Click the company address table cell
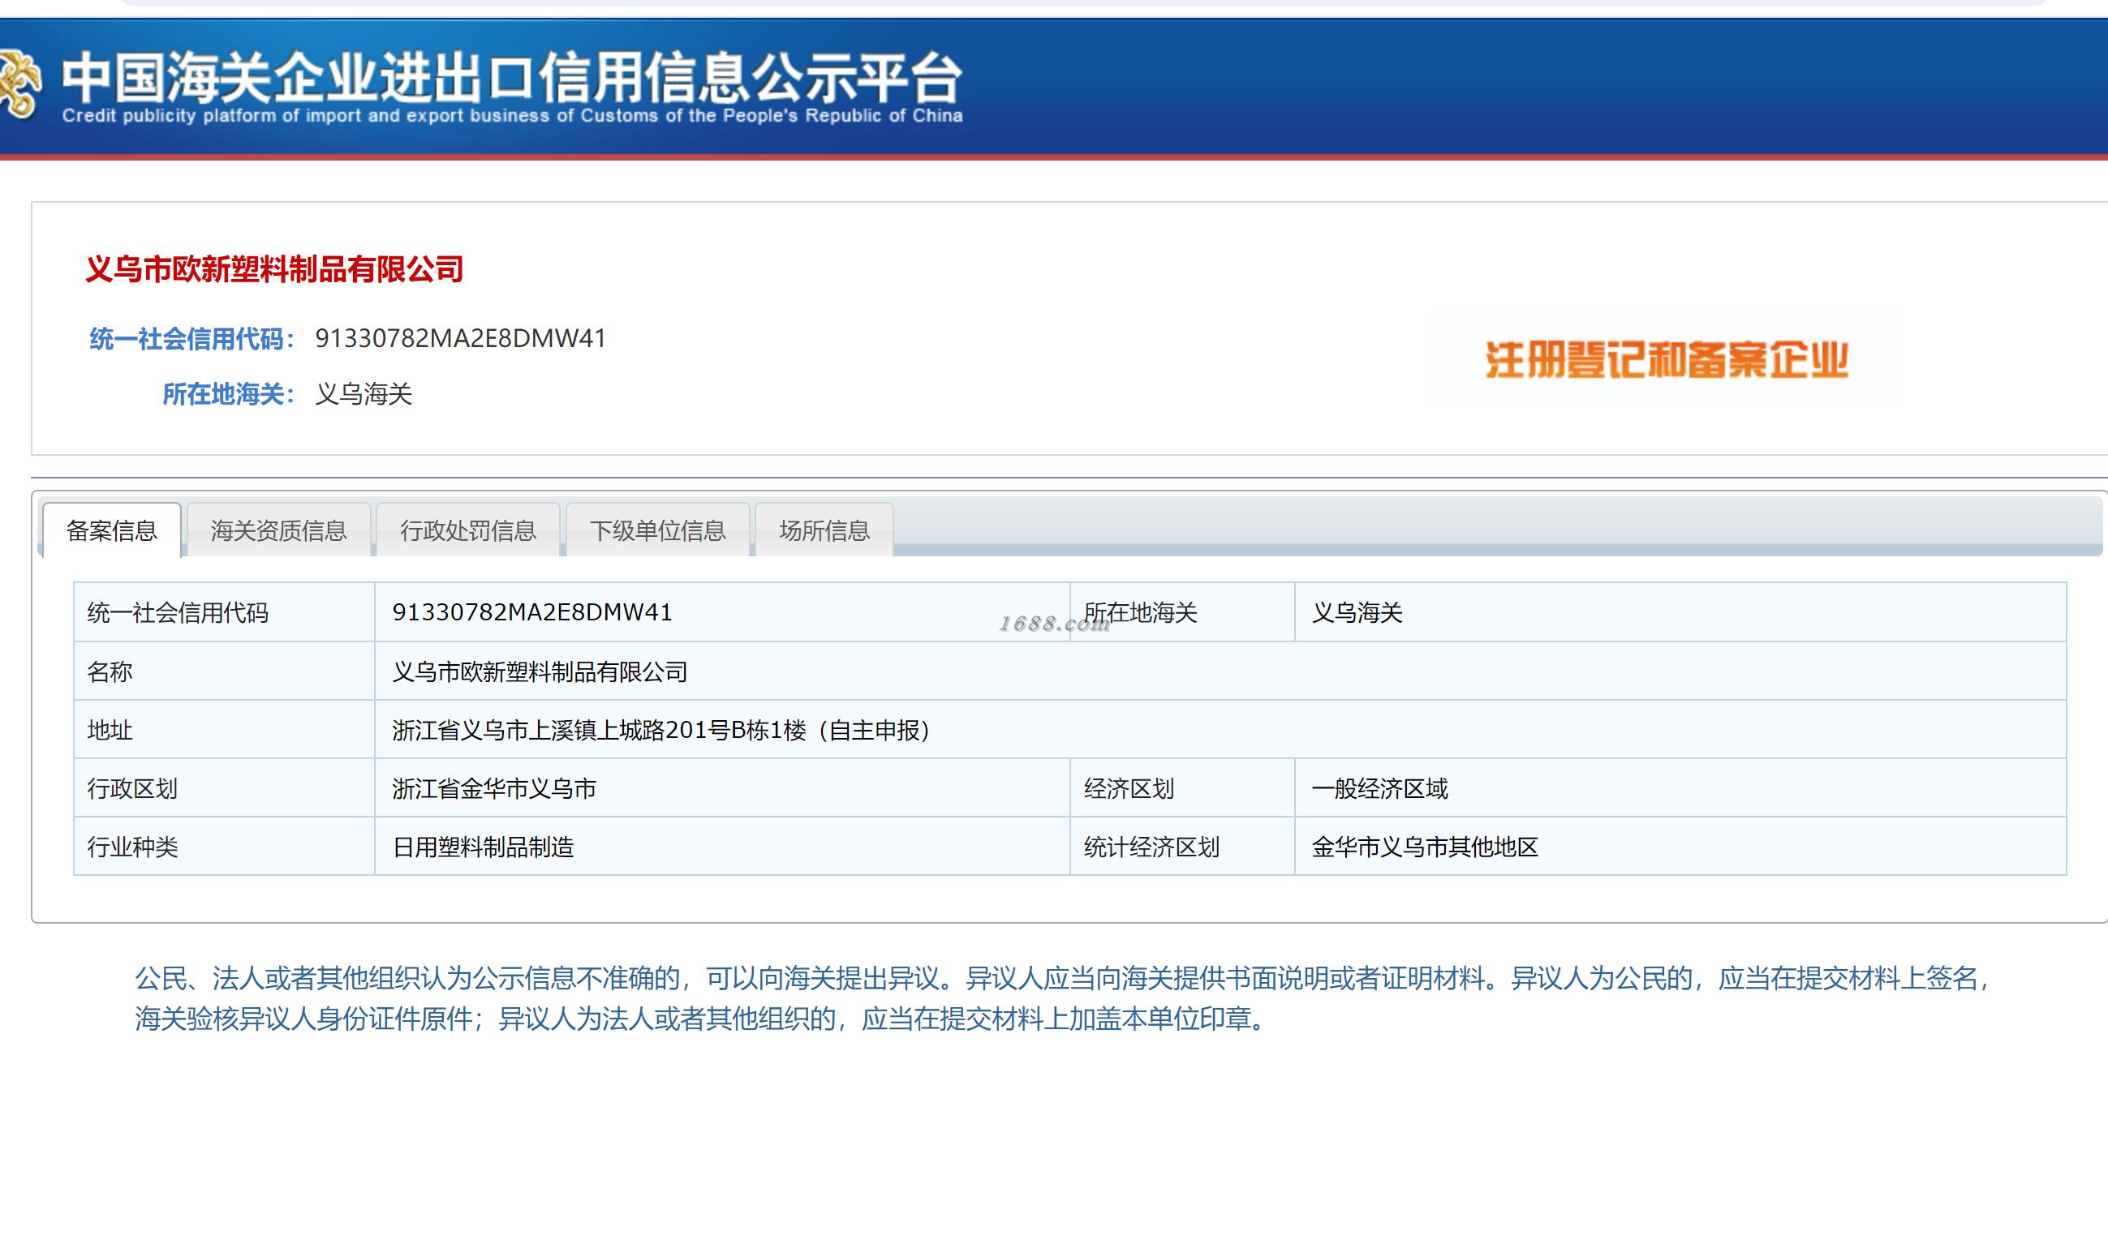Viewport: 2108px width, 1244px height. [660, 730]
